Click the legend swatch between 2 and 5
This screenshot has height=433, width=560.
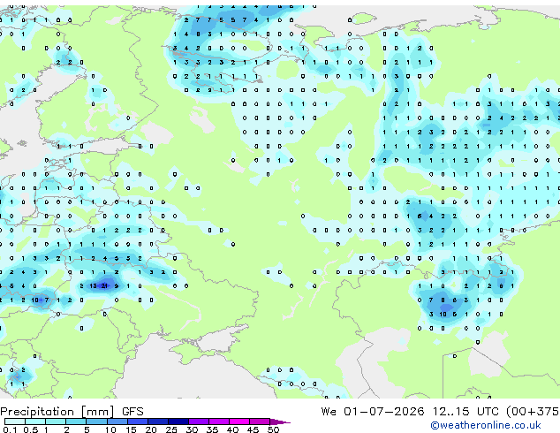coord(76,422)
